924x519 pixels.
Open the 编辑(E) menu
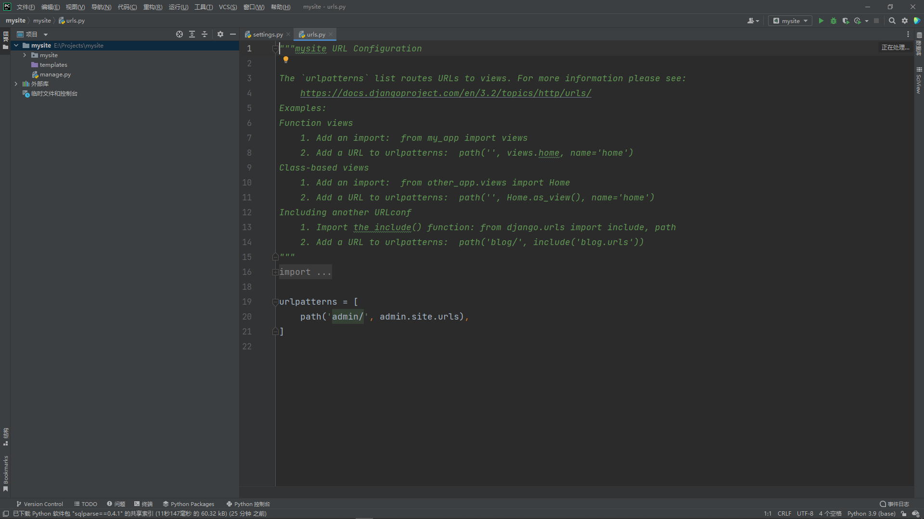click(51, 7)
